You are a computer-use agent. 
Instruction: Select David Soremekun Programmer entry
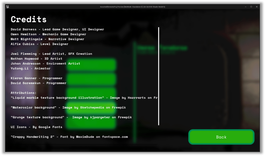pyautogui.click(x=38, y=83)
